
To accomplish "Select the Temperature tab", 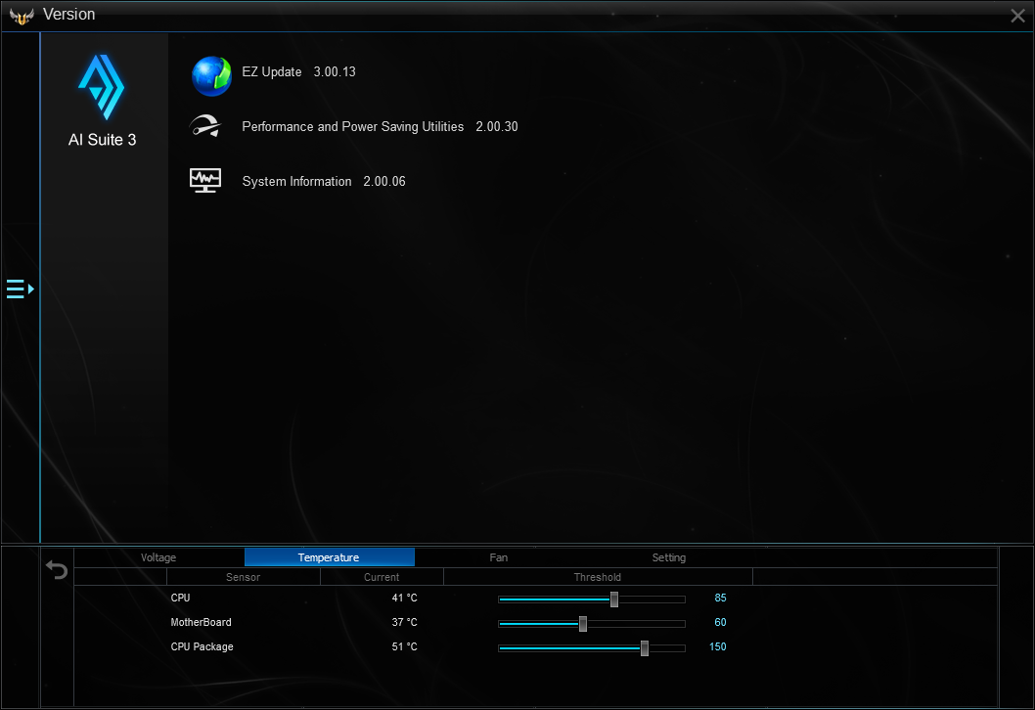I will tap(329, 557).
